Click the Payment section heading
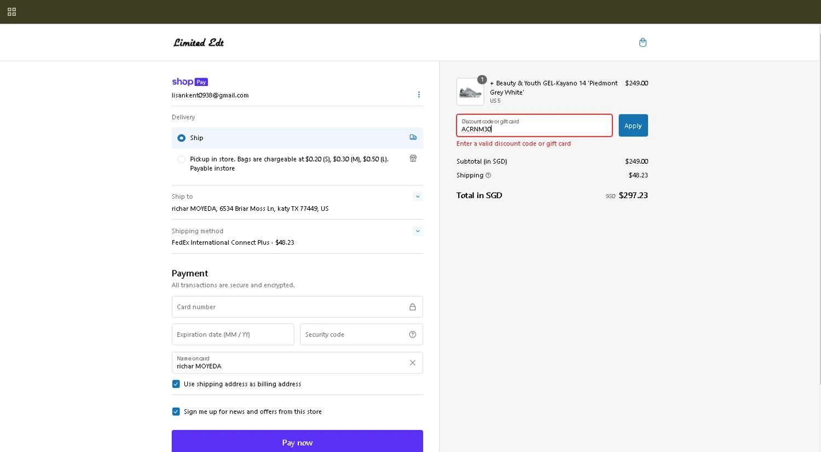 [x=190, y=273]
